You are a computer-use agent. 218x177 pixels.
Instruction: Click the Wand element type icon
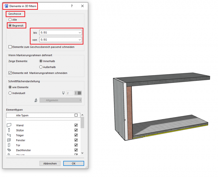[9, 125]
